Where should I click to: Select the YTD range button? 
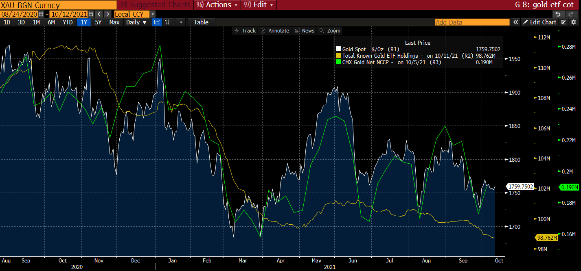pos(68,22)
